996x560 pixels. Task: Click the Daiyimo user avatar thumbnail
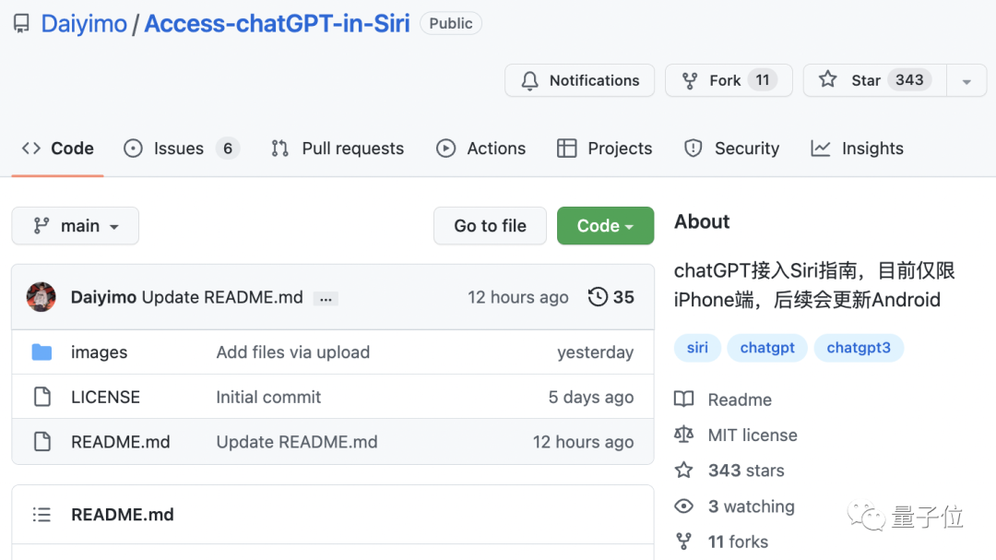41,297
